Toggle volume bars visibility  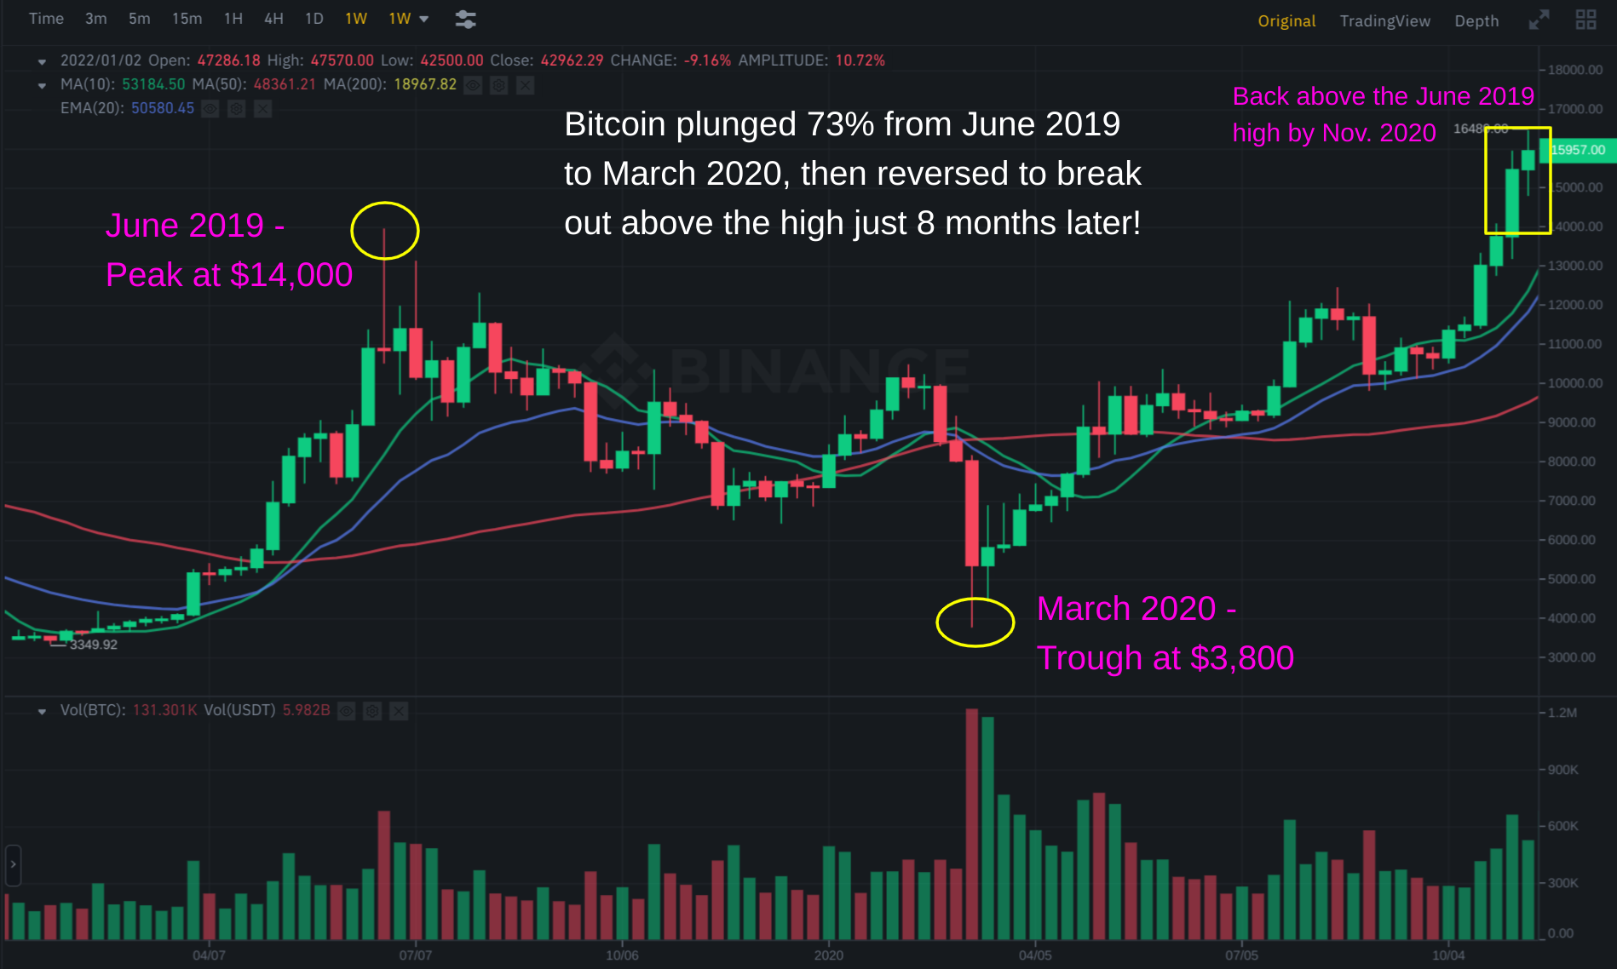(346, 711)
